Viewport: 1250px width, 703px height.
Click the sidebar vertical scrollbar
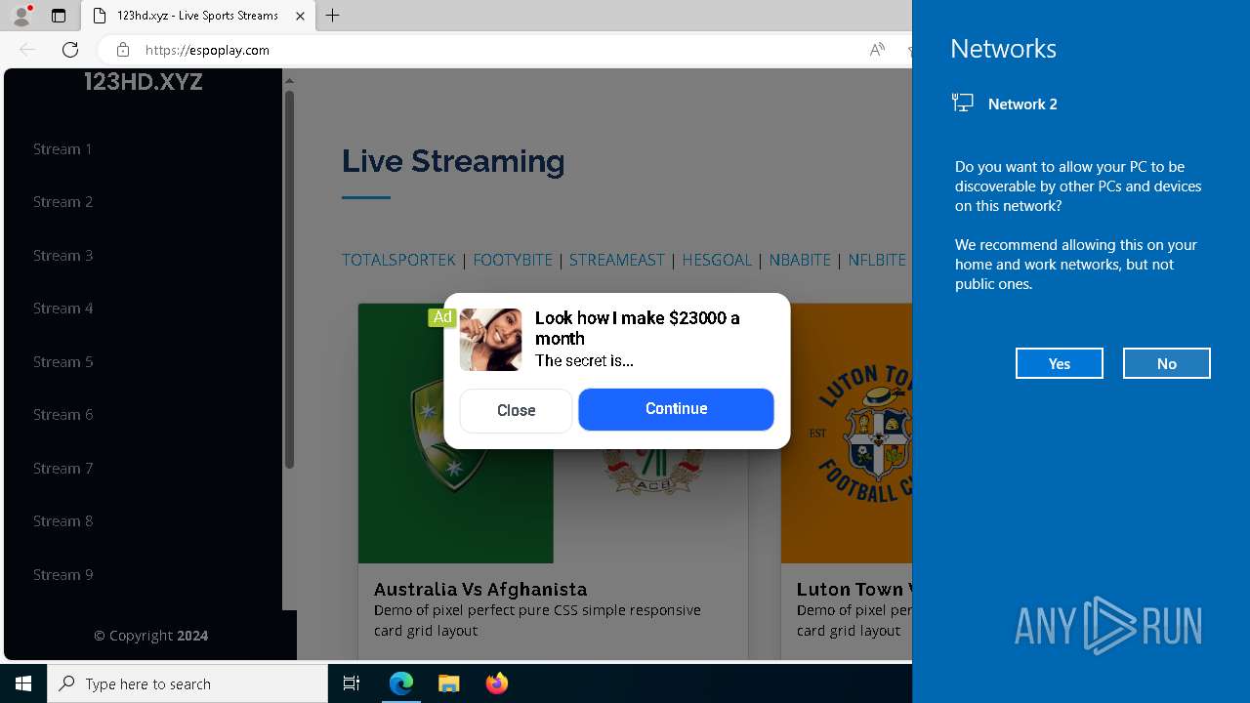point(289,278)
